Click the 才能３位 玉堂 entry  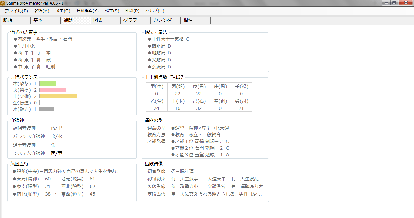pyautogui.click(x=200, y=155)
